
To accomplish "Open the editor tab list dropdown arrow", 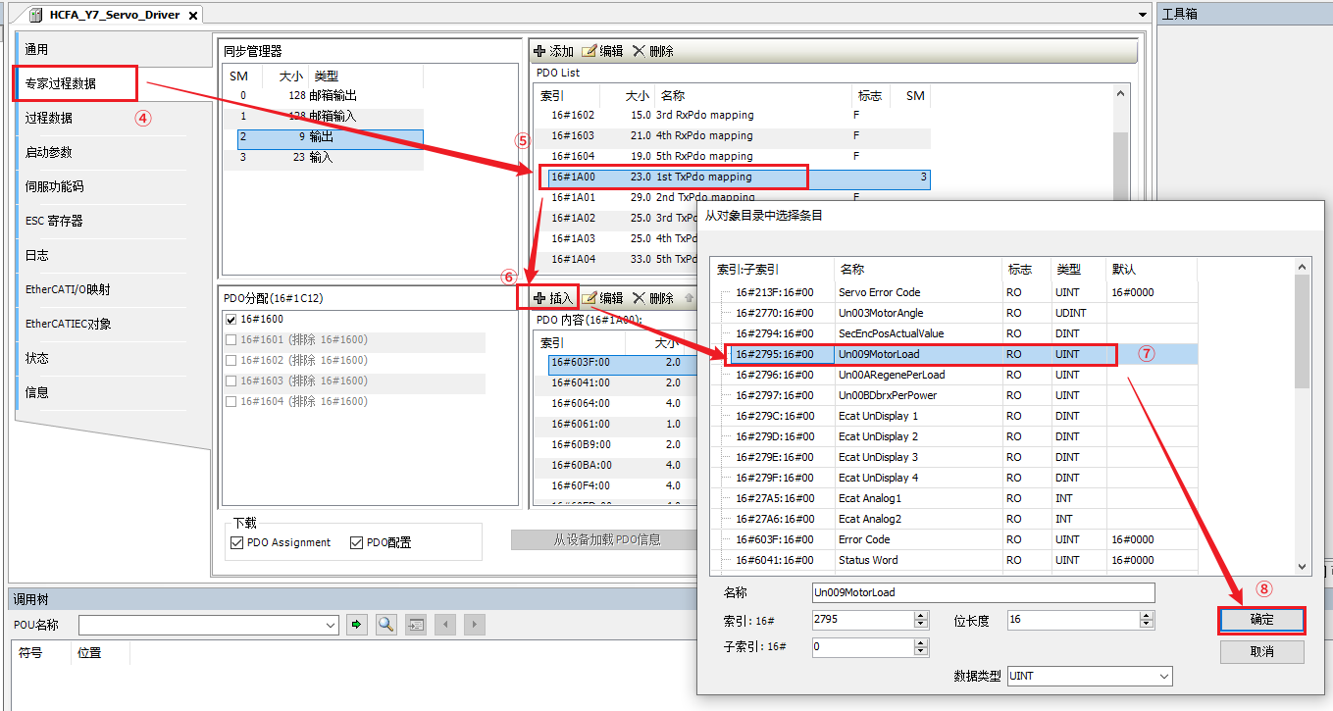I will tap(1142, 15).
